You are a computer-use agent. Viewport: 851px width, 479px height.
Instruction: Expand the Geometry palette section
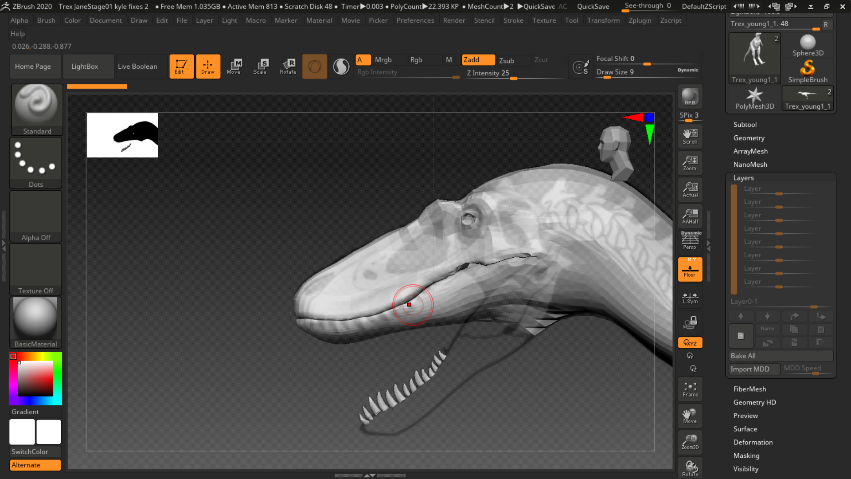[x=749, y=138]
